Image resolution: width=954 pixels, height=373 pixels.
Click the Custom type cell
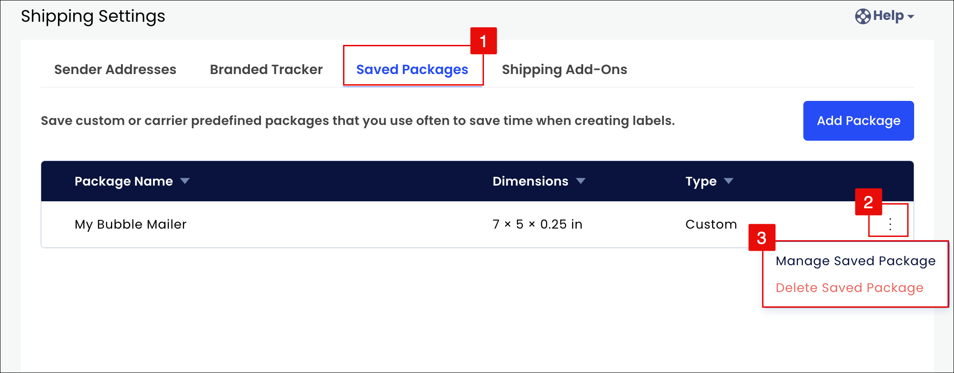click(x=711, y=224)
